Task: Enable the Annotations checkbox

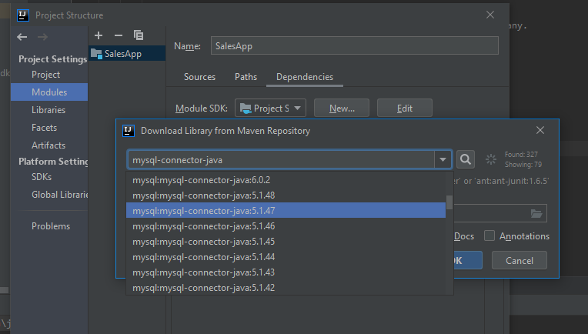Action: pos(489,235)
